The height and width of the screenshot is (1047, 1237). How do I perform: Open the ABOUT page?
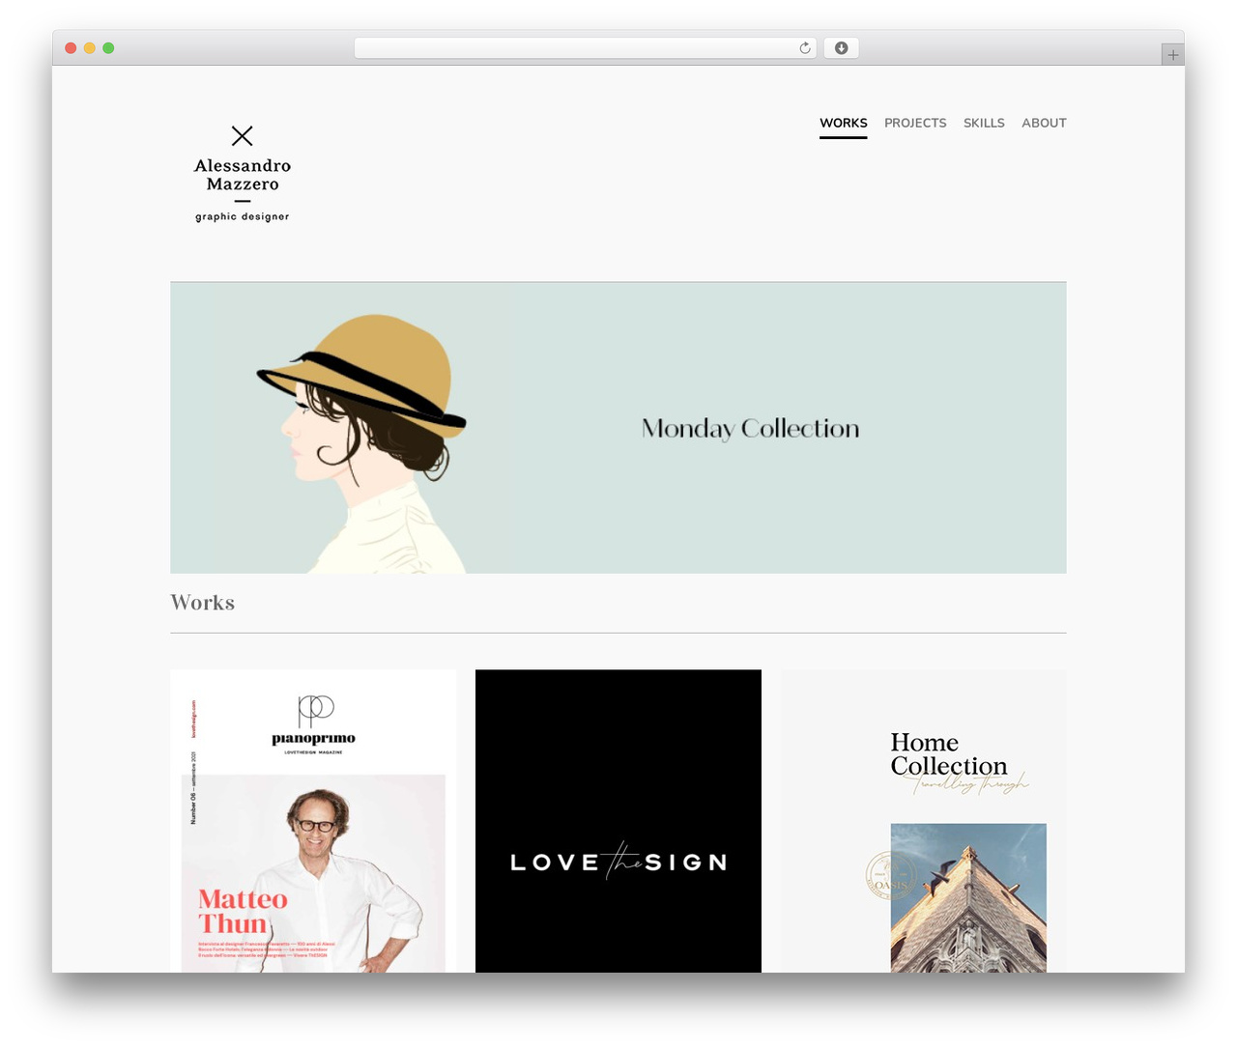coord(1044,123)
